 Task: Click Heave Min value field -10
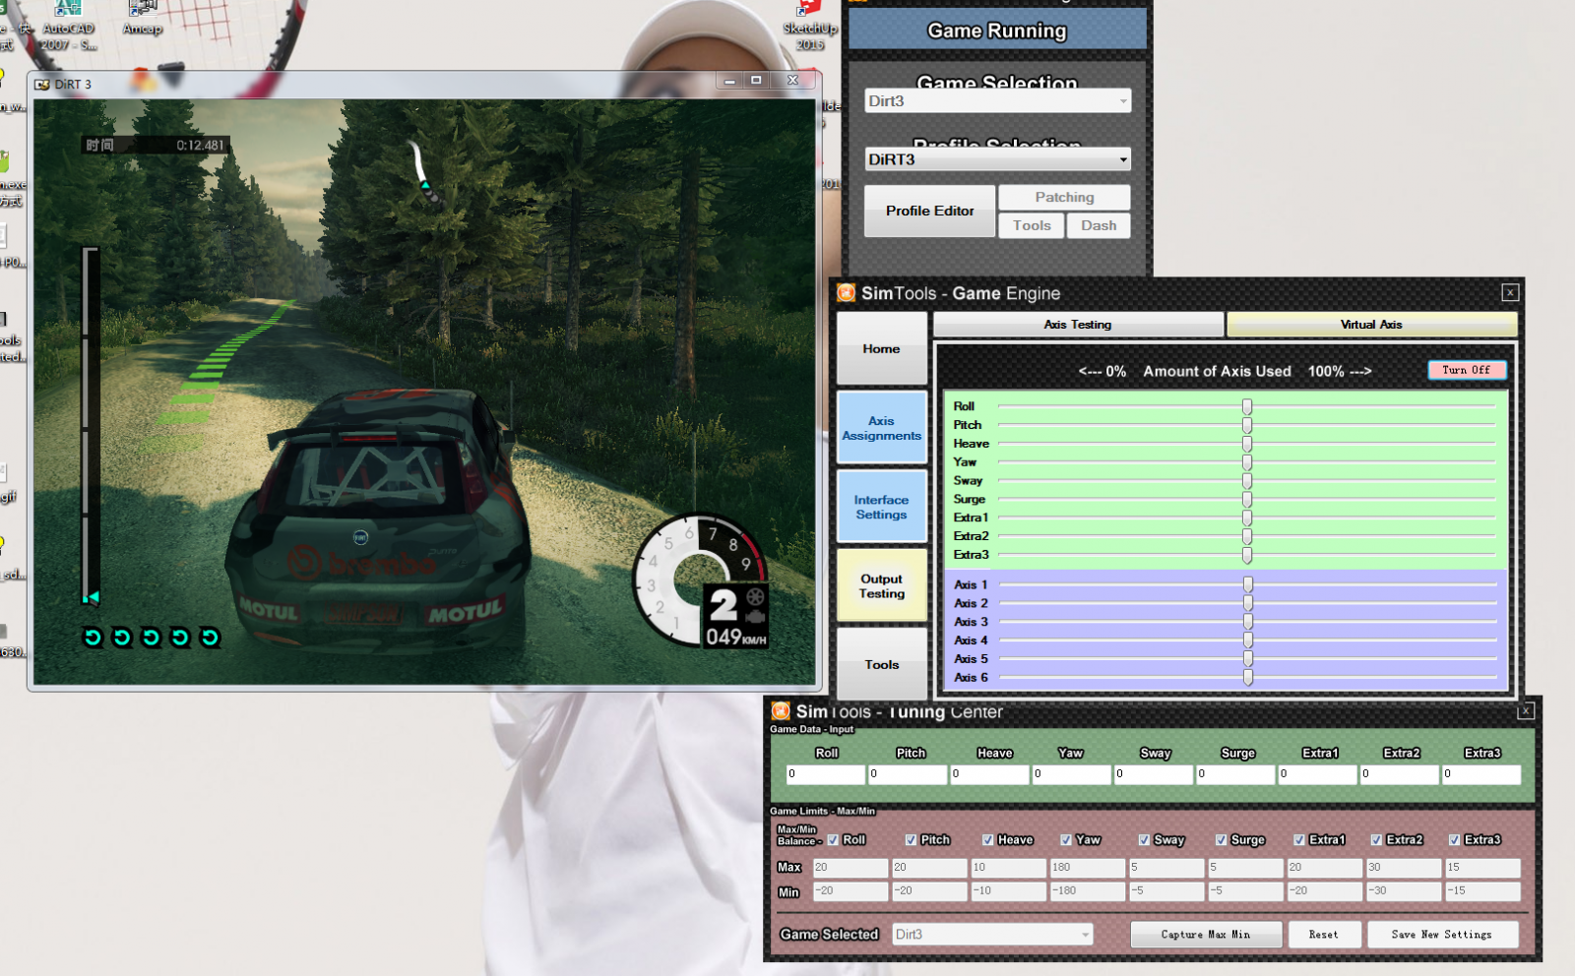click(1009, 891)
